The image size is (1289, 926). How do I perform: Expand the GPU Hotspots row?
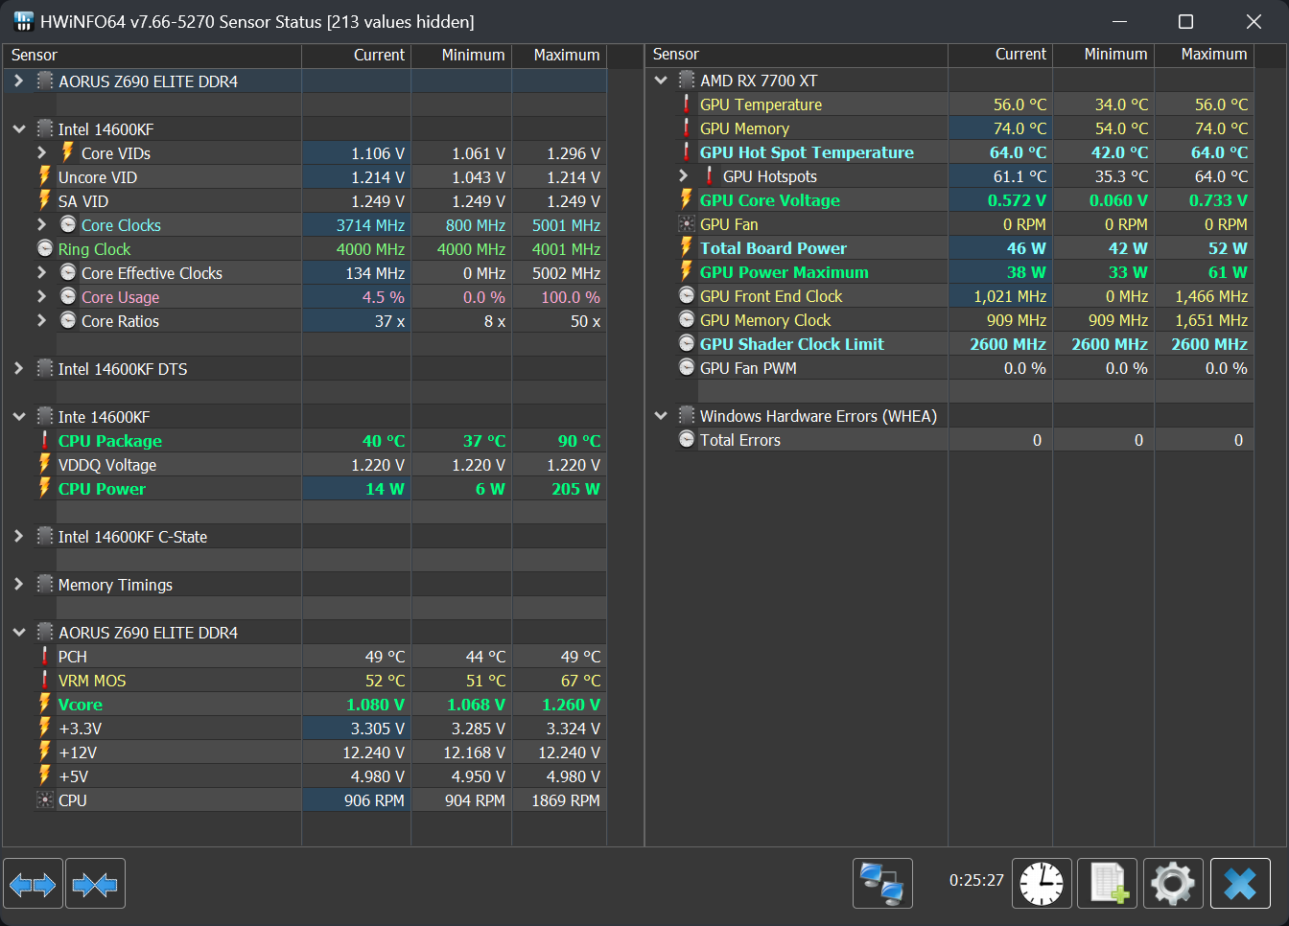[x=683, y=176]
